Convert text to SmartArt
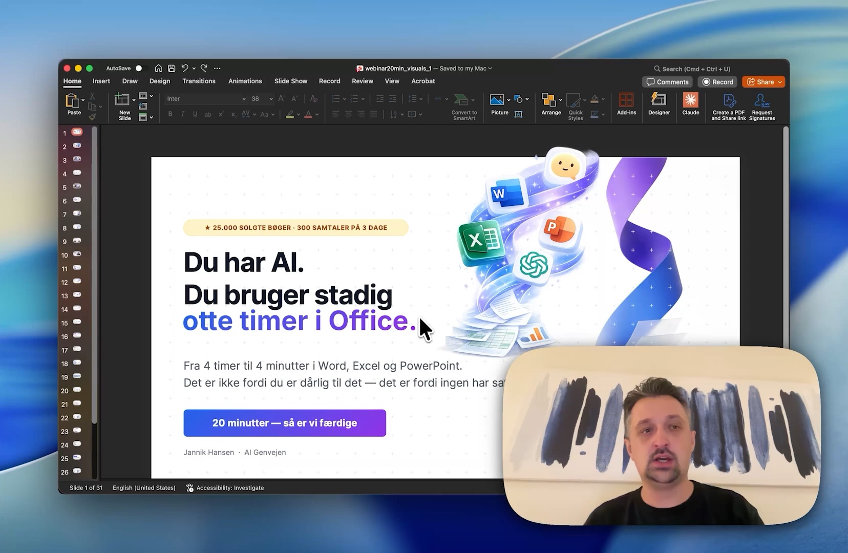The image size is (848, 553). [464, 107]
